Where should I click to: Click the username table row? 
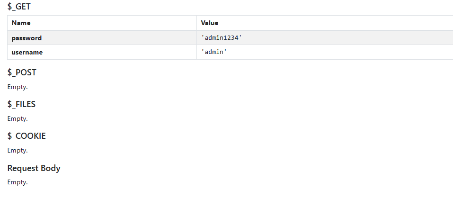[230, 52]
